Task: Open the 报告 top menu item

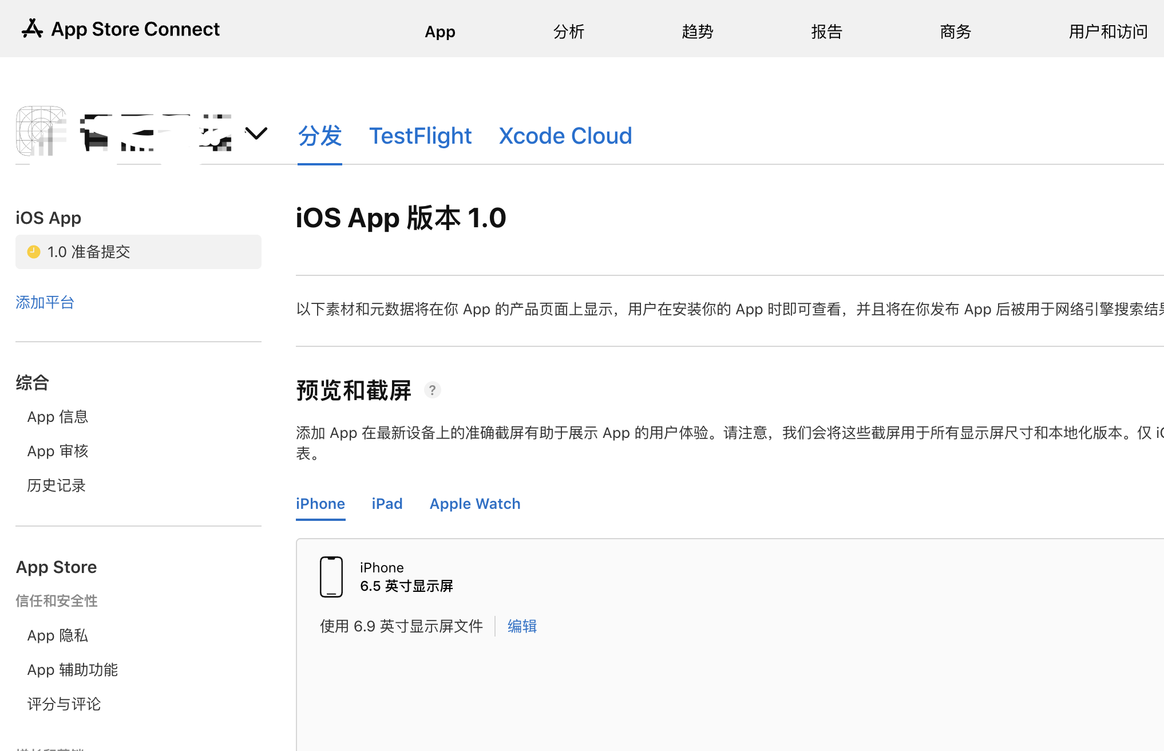Action: pyautogui.click(x=826, y=31)
